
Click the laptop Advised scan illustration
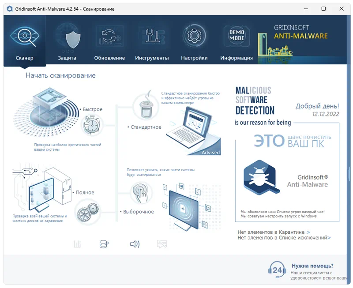193,131
